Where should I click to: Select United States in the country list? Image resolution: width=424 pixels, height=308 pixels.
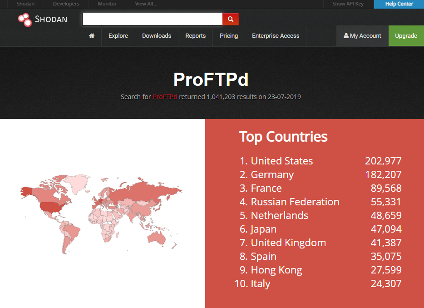click(x=282, y=161)
